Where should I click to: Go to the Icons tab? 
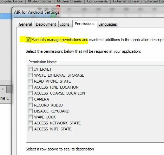(x=65, y=24)
